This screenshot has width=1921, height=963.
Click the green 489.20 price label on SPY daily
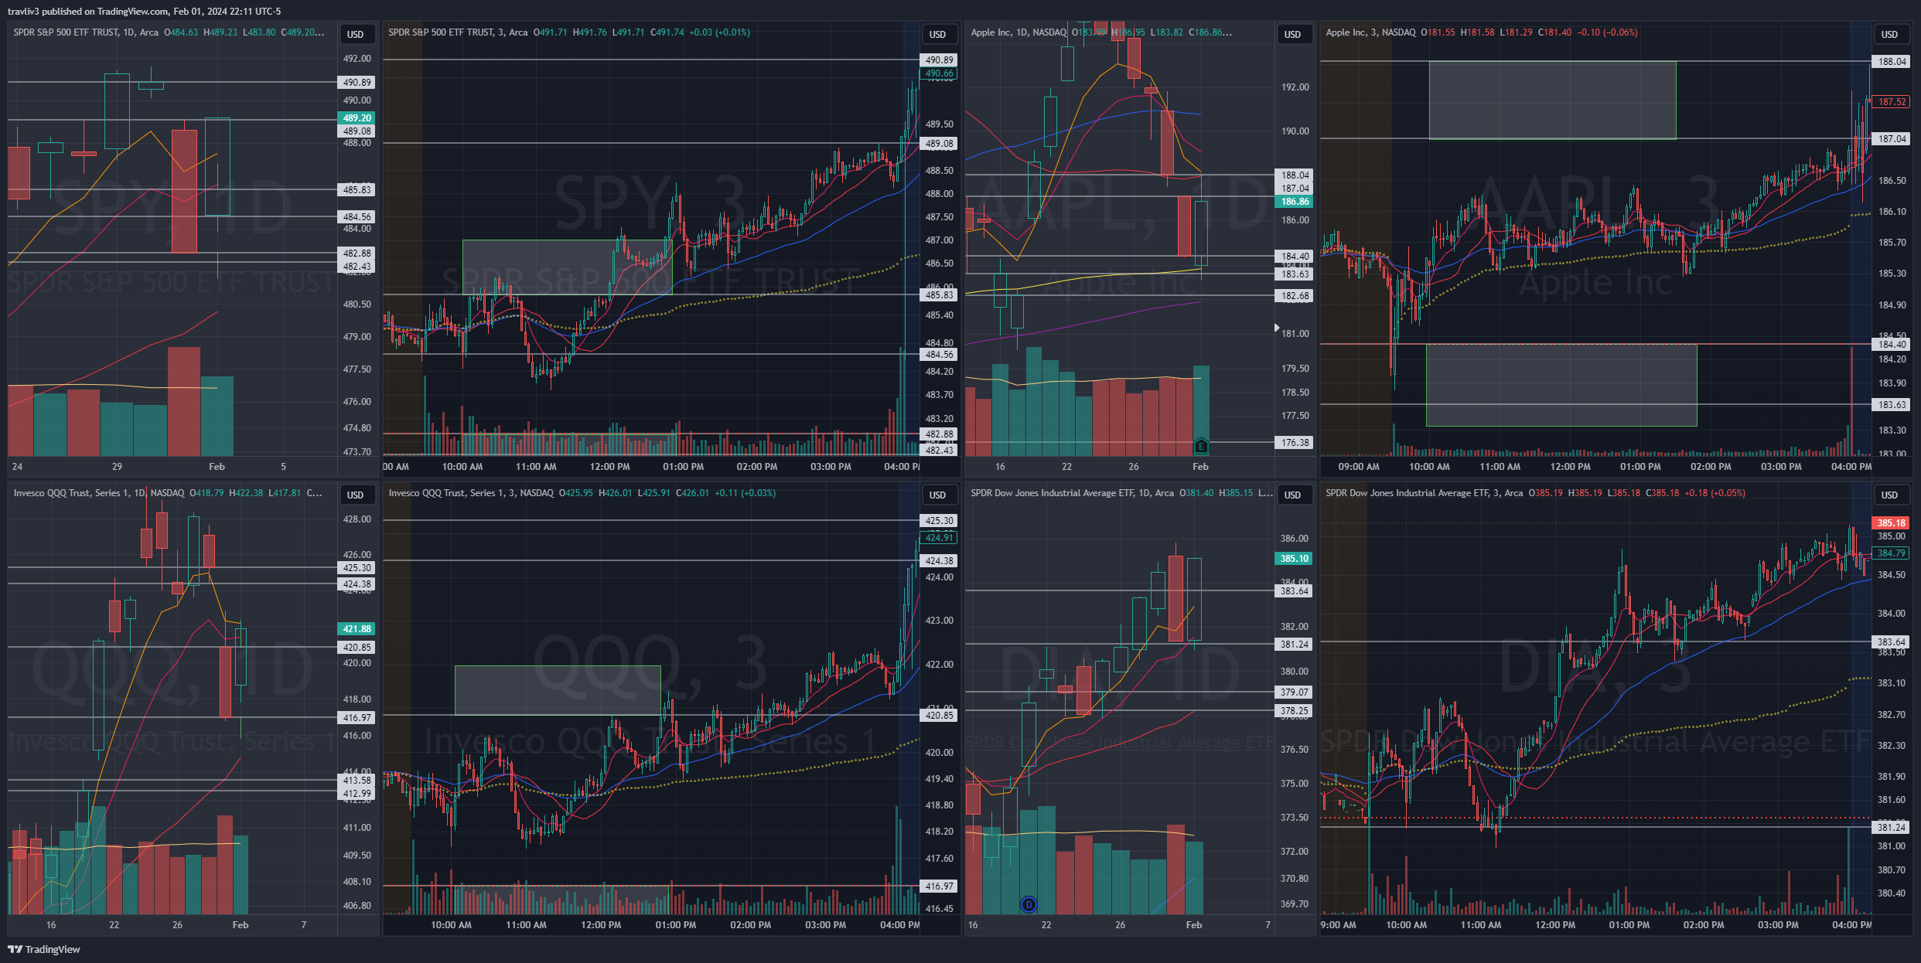point(357,117)
